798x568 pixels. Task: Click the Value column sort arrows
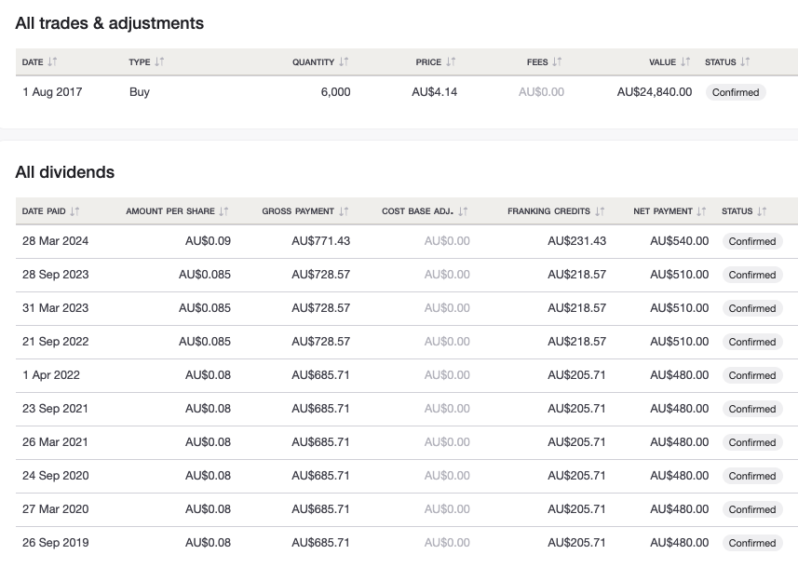coord(687,62)
